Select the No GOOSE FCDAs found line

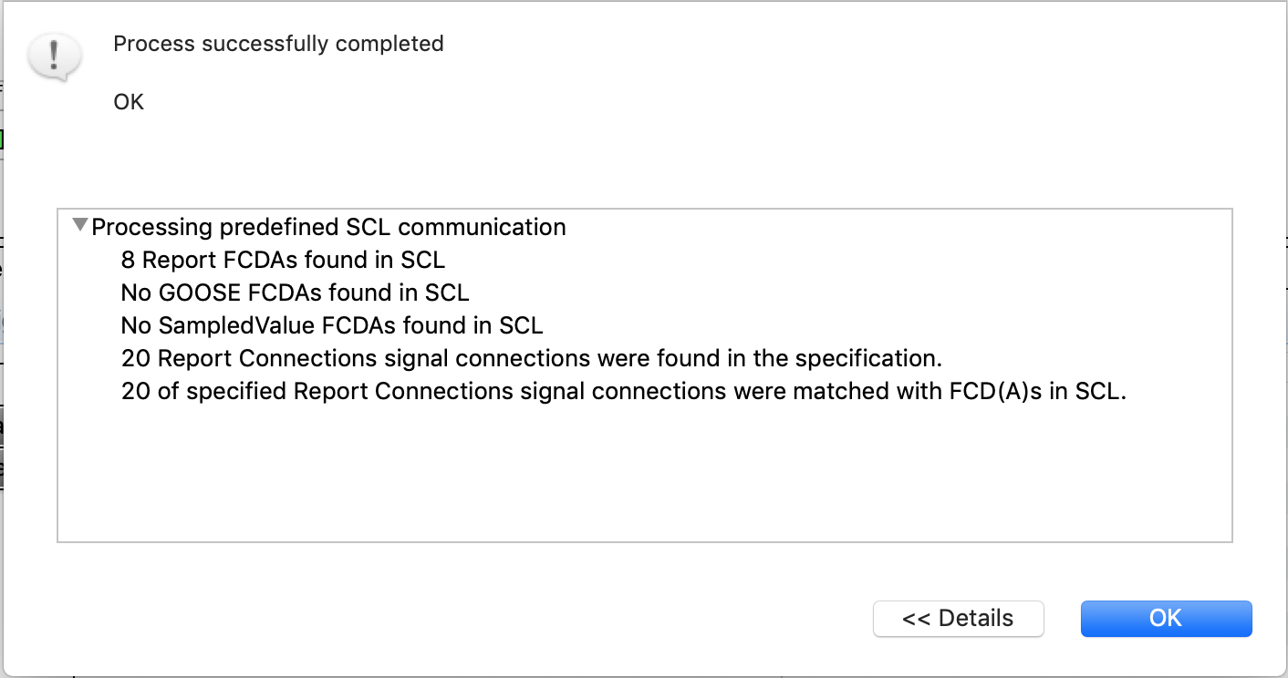(x=295, y=293)
